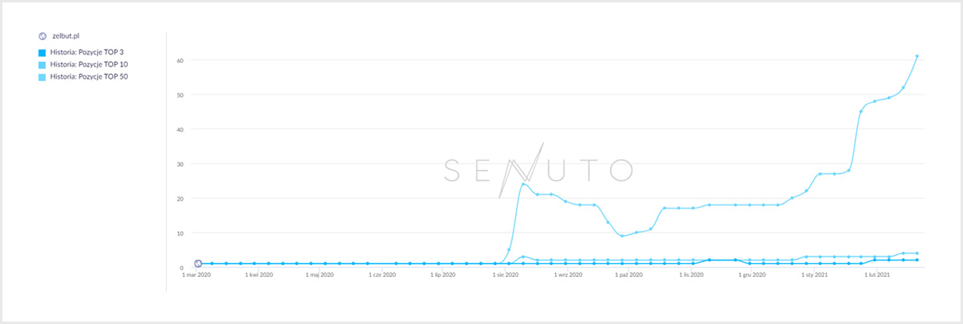The width and height of the screenshot is (963, 324).
Task: Toggle the Pozycje TOP 3 series swatch
Action: point(43,52)
